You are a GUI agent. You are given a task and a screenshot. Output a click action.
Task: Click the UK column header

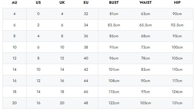click(62, 3)
